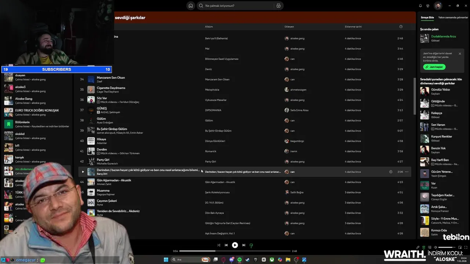The width and height of the screenshot is (470, 264).
Task: Open Sagopa Kajmer artist link
Action: [x=105, y=194]
